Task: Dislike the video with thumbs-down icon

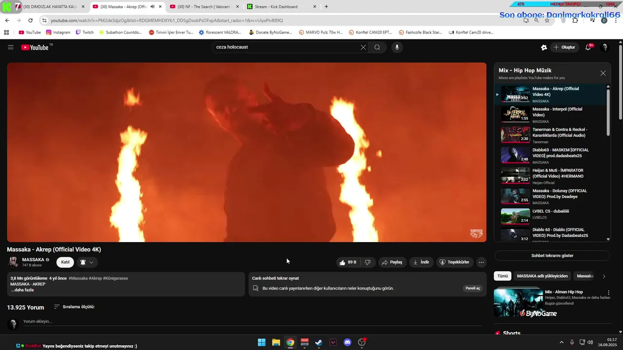Action: [x=367, y=262]
